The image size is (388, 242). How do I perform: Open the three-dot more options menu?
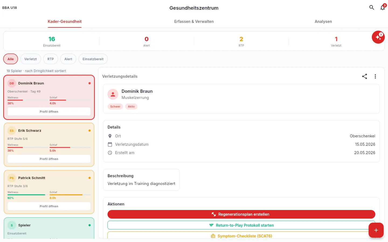pos(375,76)
